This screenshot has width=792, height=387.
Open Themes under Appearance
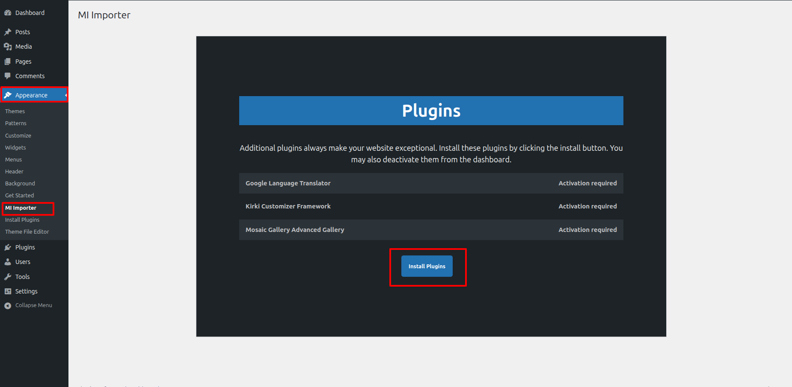pyautogui.click(x=15, y=111)
